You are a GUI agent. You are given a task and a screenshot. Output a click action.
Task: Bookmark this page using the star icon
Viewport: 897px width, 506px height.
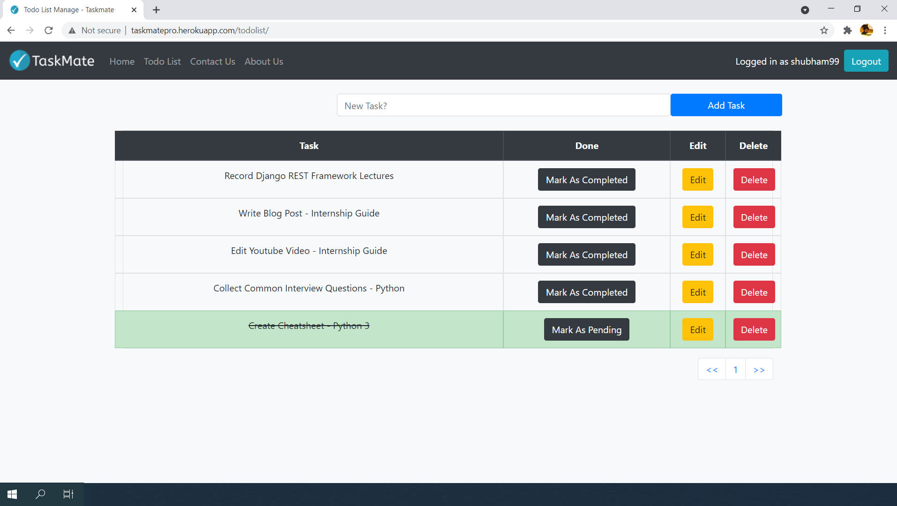pos(824,30)
